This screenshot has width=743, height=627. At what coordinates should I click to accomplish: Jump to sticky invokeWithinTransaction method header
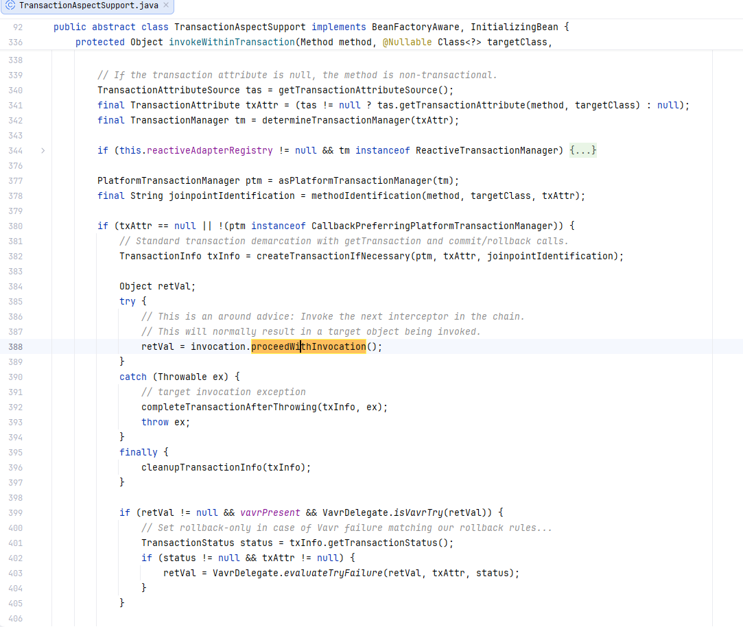tap(232, 42)
